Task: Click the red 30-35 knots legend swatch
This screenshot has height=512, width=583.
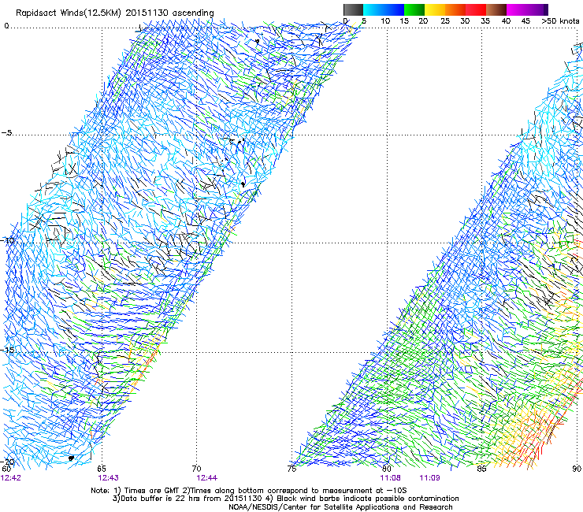Action: pyautogui.click(x=476, y=9)
